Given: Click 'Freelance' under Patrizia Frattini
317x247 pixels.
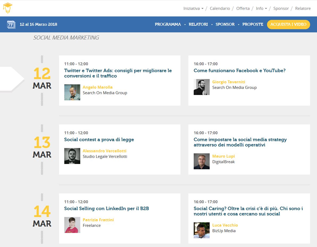Looking at the screenshot, I should [x=92, y=226].
